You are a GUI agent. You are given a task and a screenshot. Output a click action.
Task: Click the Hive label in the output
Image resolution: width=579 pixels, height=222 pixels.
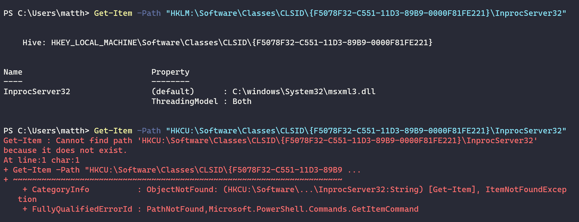34,42
